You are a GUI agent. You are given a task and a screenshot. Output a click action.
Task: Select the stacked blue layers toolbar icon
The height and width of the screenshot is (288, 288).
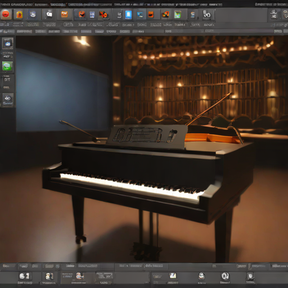pos(192,15)
